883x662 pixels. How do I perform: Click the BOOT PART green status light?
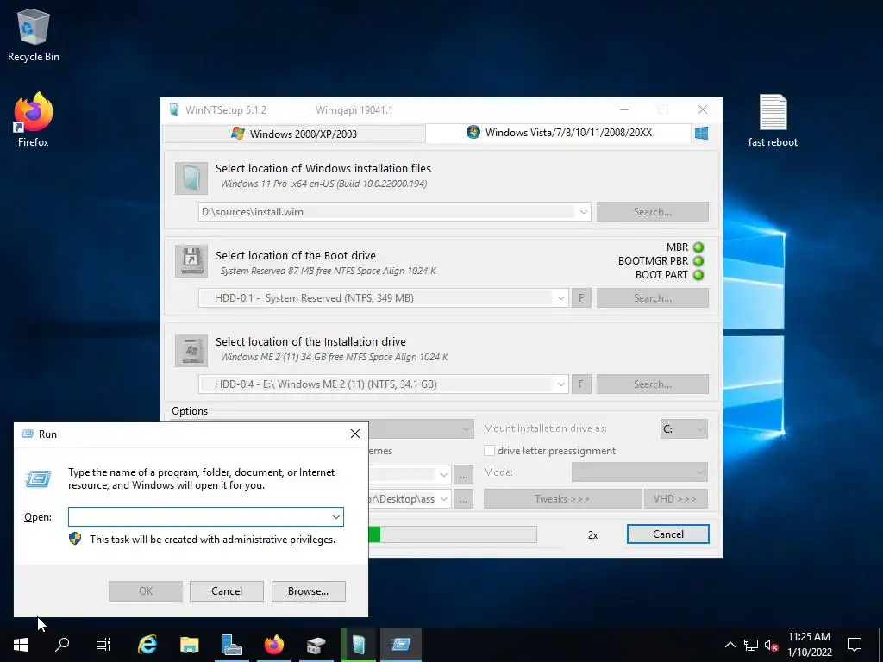[698, 275]
